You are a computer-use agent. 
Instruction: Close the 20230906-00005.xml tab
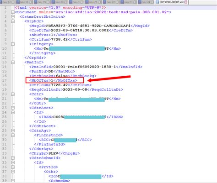[x=186, y=2]
